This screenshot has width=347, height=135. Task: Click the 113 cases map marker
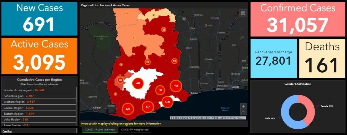[x=160, y=90]
